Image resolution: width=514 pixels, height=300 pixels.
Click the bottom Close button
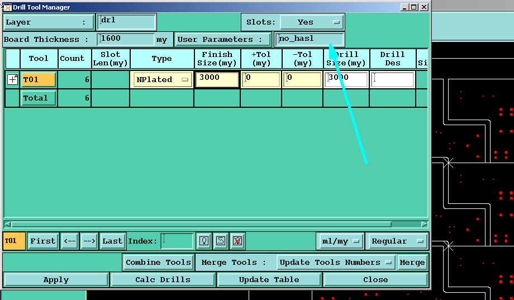point(375,280)
